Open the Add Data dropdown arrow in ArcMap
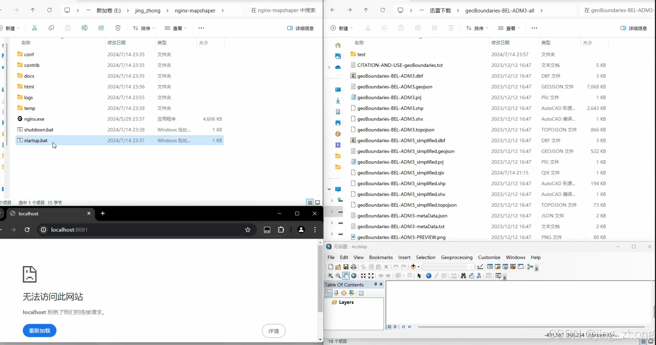Screen dimensions: 656x345 pos(419,267)
